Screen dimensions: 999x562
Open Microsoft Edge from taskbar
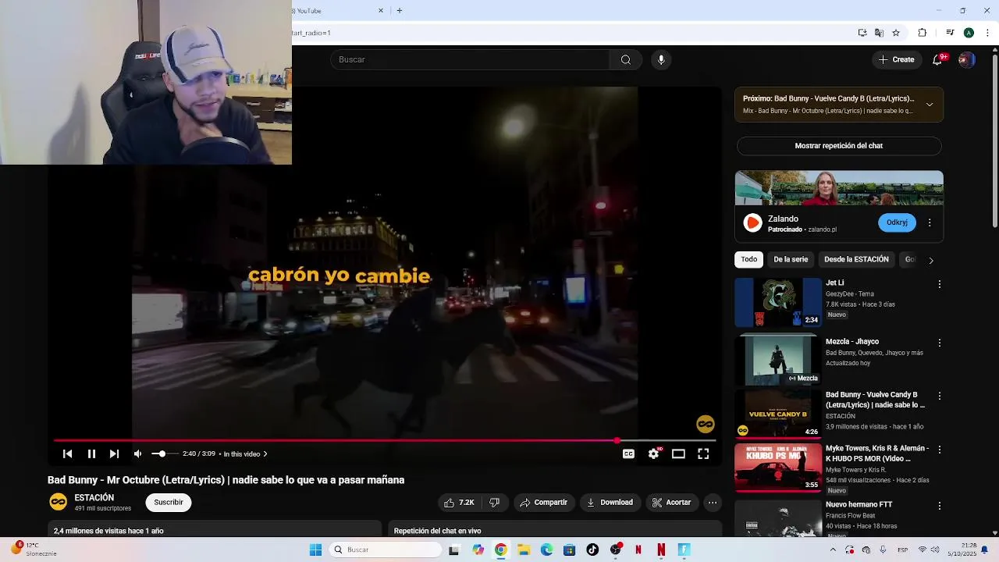tap(546, 550)
